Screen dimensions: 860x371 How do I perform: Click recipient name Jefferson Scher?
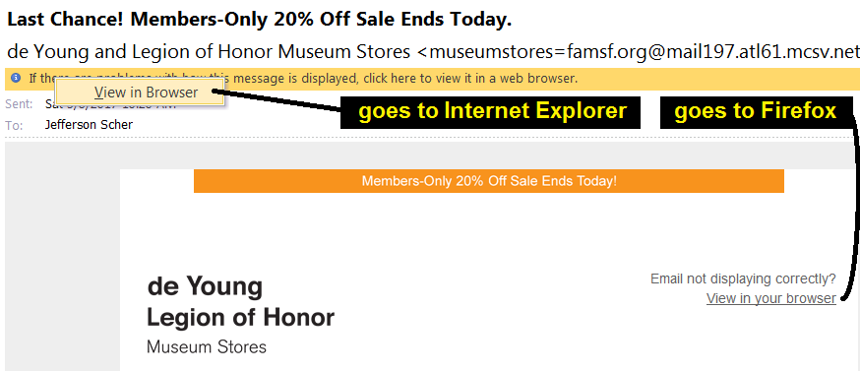(x=89, y=125)
